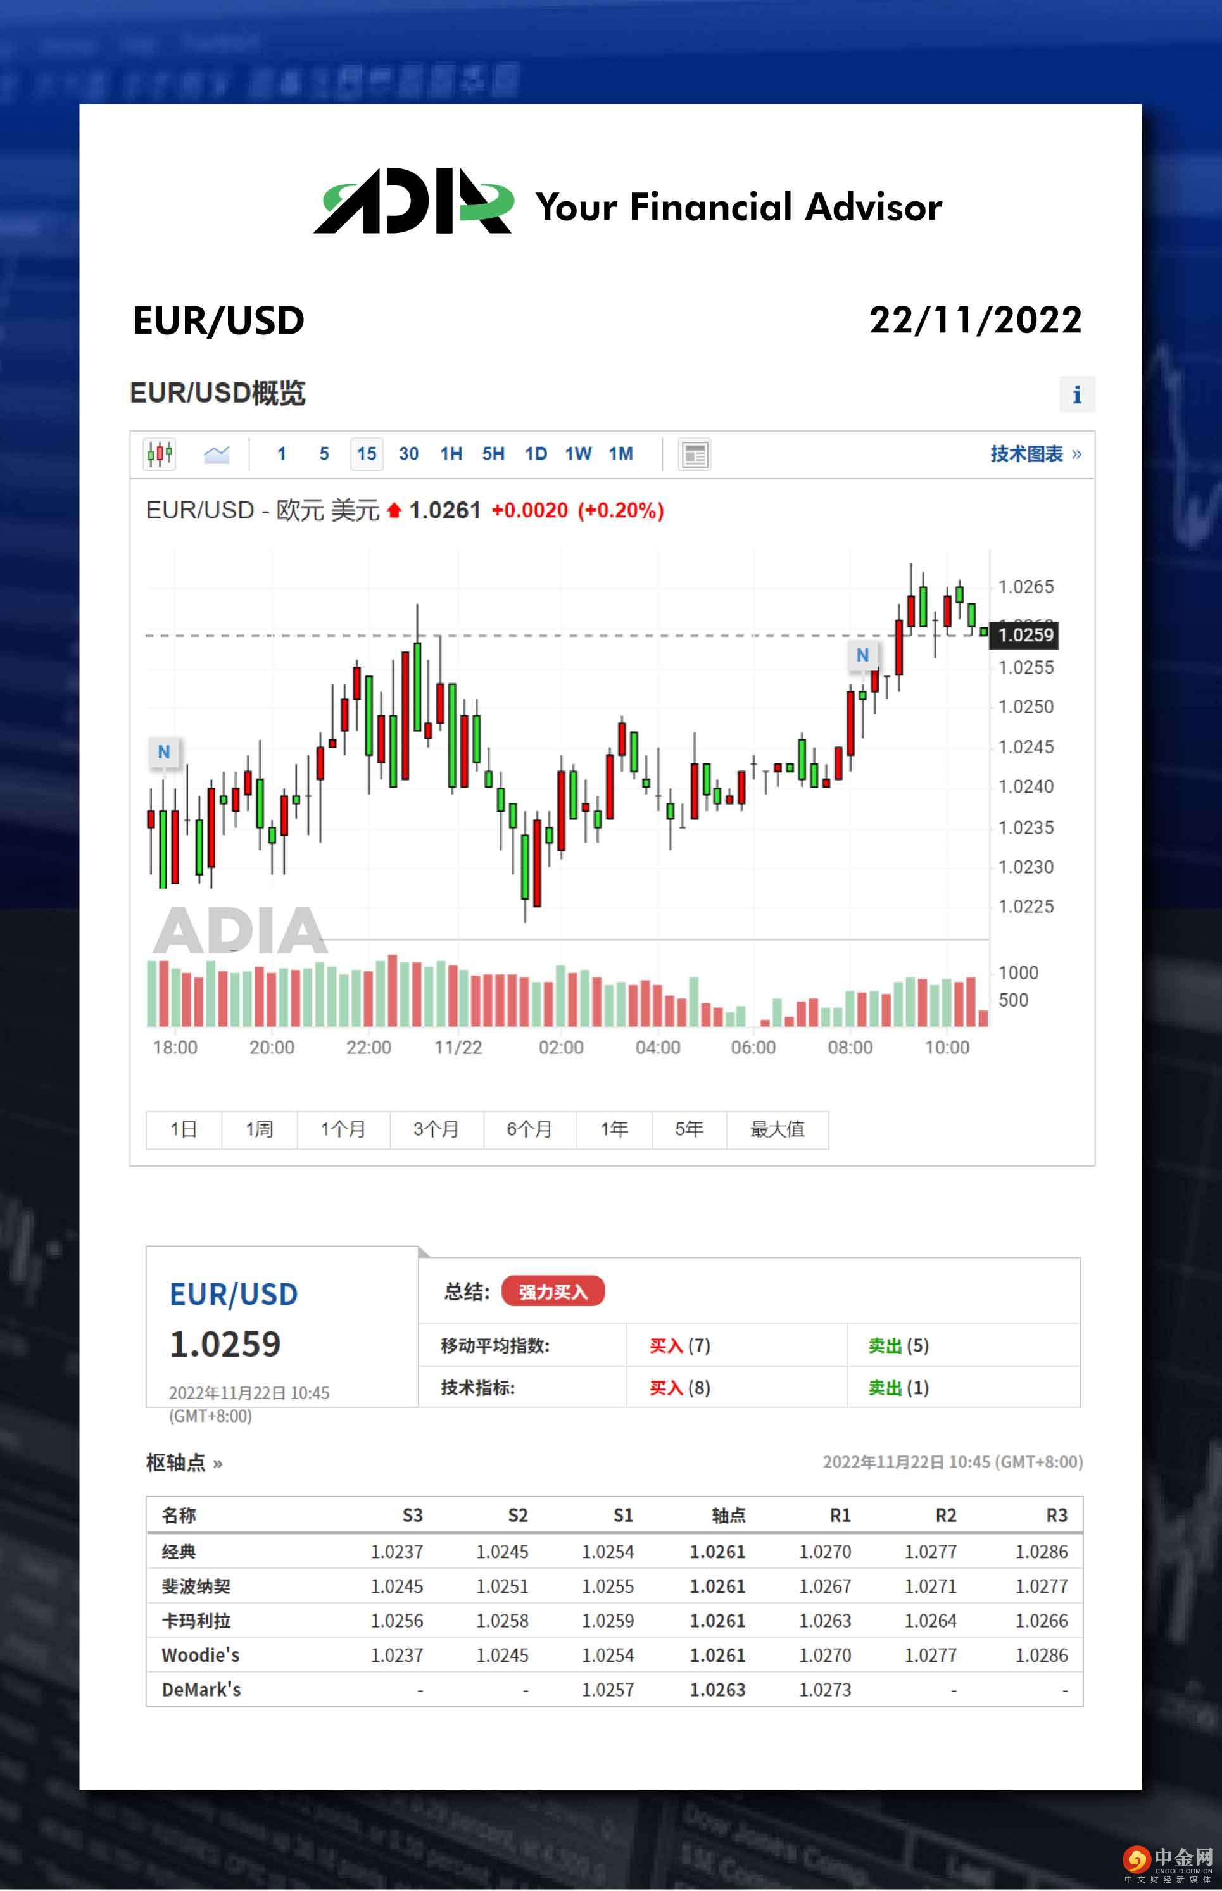Open the blue EUR/USD link
Image resolution: width=1222 pixels, height=1891 pixels.
(233, 1295)
